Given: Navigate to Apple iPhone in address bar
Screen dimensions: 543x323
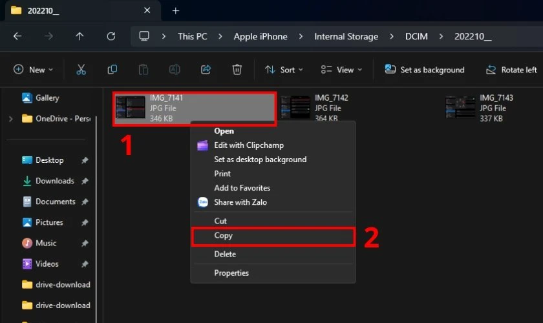Looking at the screenshot, I should 261,36.
